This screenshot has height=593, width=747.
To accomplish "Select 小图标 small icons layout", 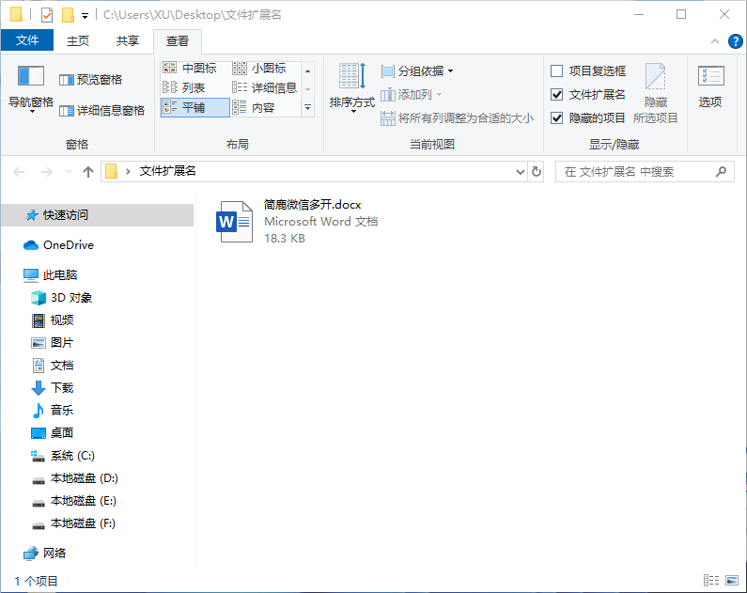I will point(259,68).
